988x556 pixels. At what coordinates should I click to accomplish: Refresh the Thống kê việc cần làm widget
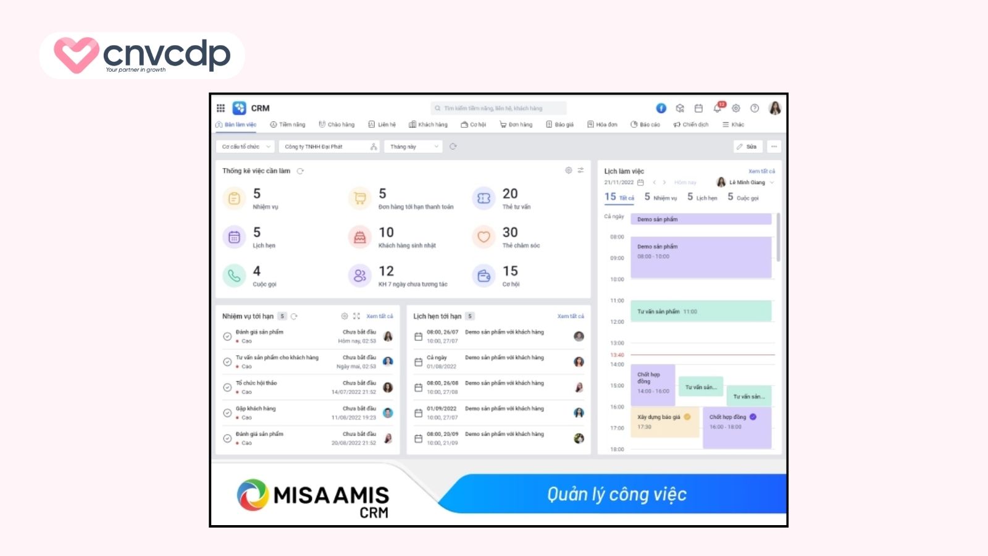(300, 171)
